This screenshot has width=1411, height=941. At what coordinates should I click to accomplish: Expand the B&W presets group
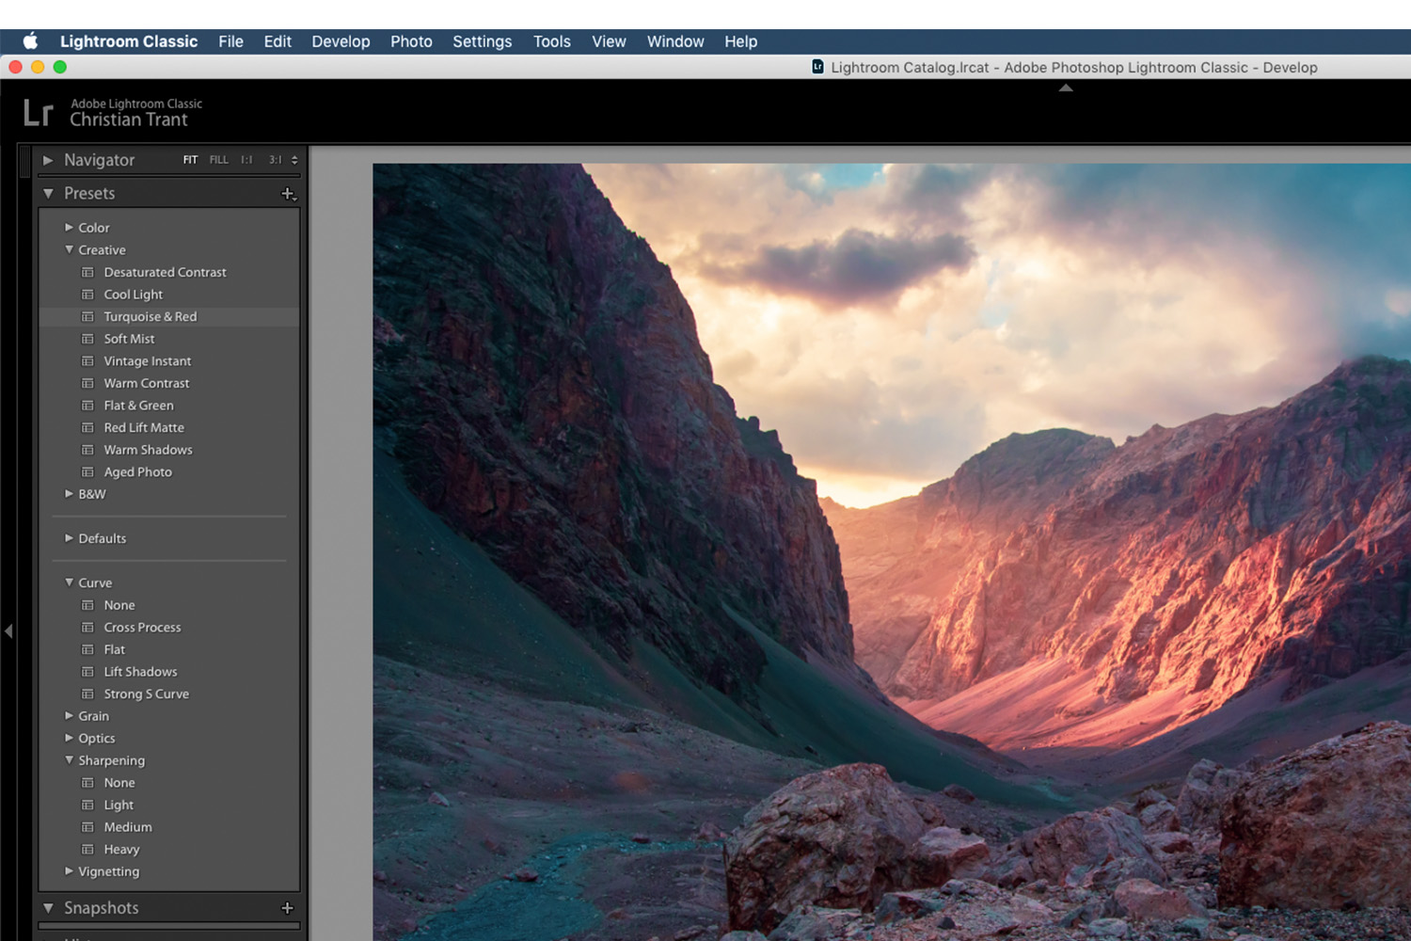coord(69,494)
